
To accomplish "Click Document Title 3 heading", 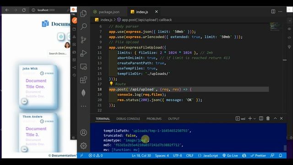I will point(36,132).
